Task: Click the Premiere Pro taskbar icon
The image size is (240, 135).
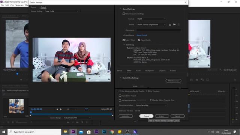Action: [x=73, y=132]
